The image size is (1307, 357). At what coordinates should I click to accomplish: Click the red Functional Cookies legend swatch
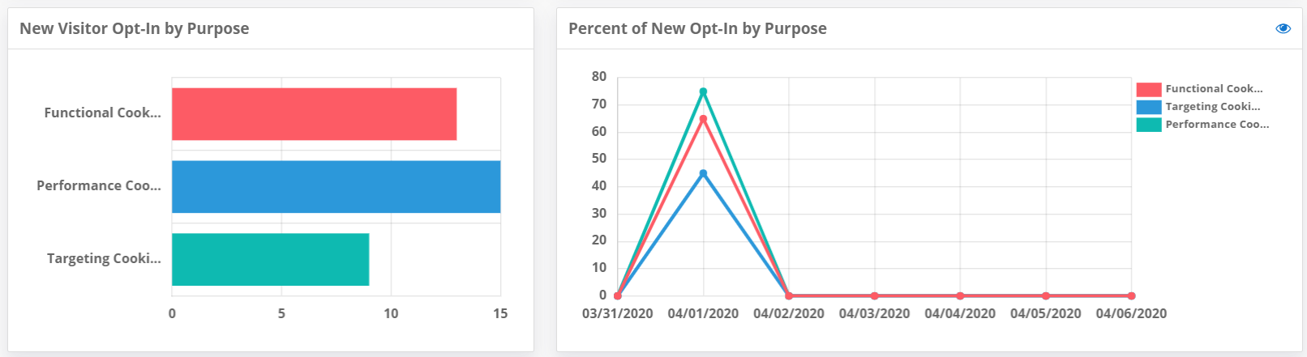point(1148,89)
